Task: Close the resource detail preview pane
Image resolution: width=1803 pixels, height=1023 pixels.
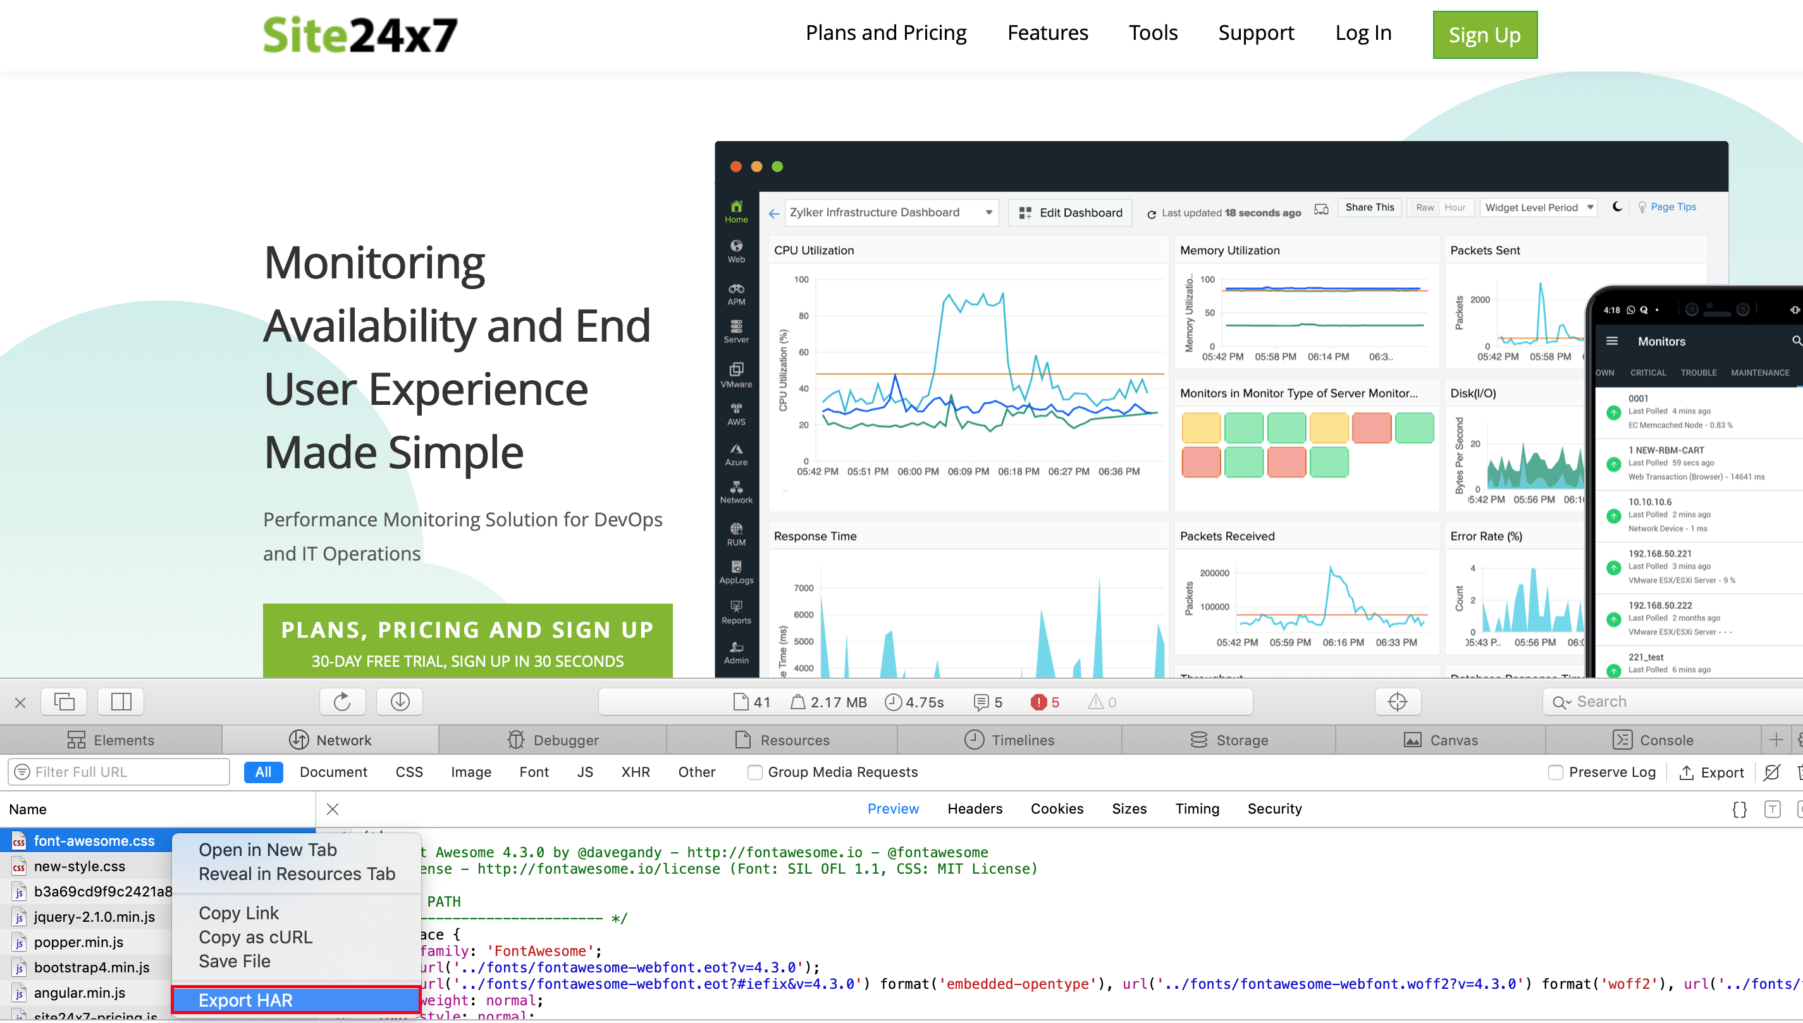Action: (x=333, y=809)
